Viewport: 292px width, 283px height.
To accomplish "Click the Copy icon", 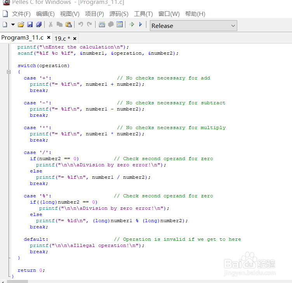I will click(59, 24).
